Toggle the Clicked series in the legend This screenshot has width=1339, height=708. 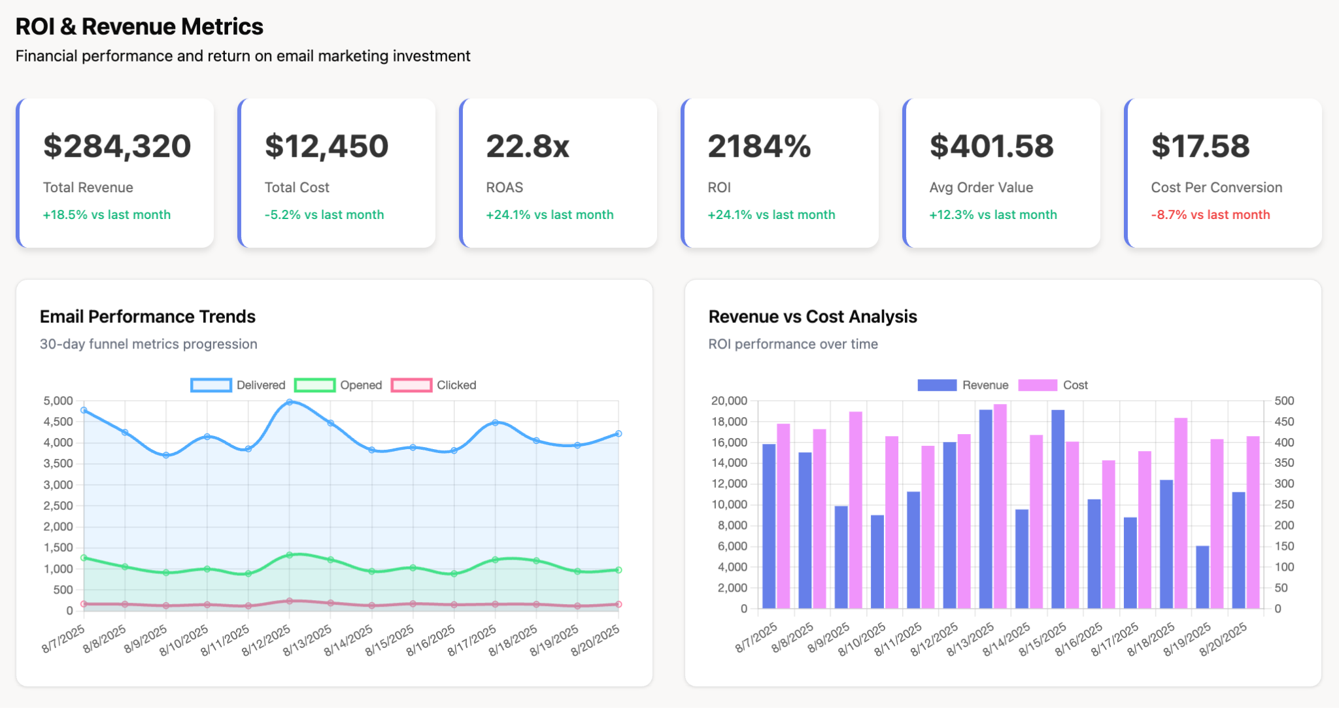[456, 385]
